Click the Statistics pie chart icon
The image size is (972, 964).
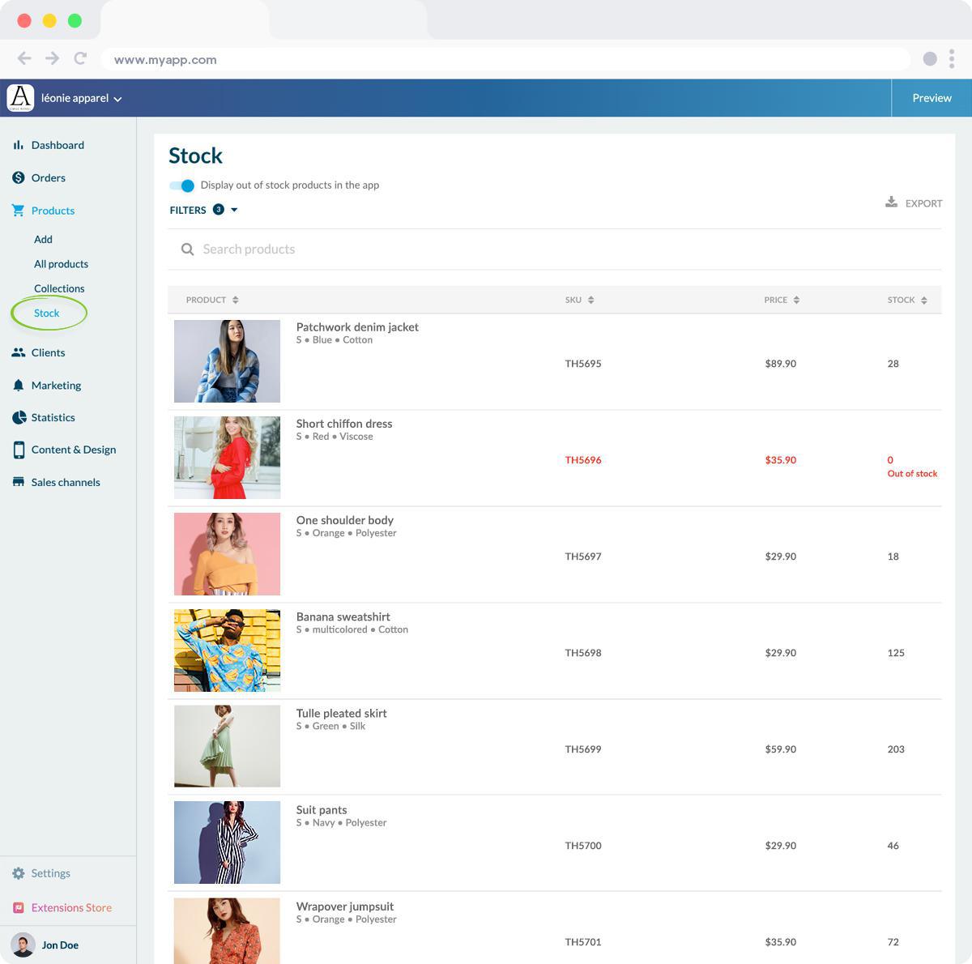tap(19, 417)
